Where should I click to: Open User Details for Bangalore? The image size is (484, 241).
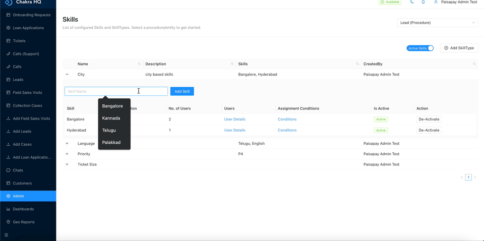coord(234,119)
